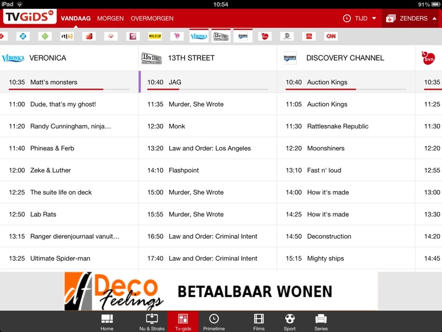Open The suite life on deck

coord(69,192)
